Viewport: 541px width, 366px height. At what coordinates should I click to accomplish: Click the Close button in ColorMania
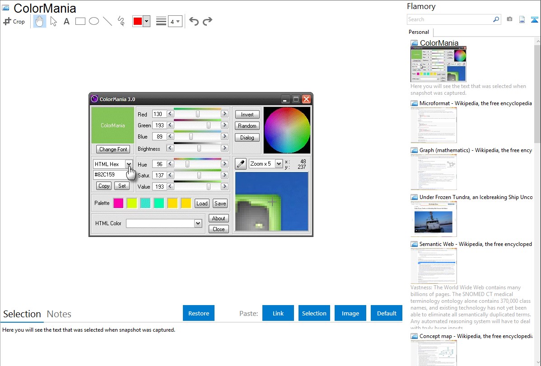coord(219,229)
